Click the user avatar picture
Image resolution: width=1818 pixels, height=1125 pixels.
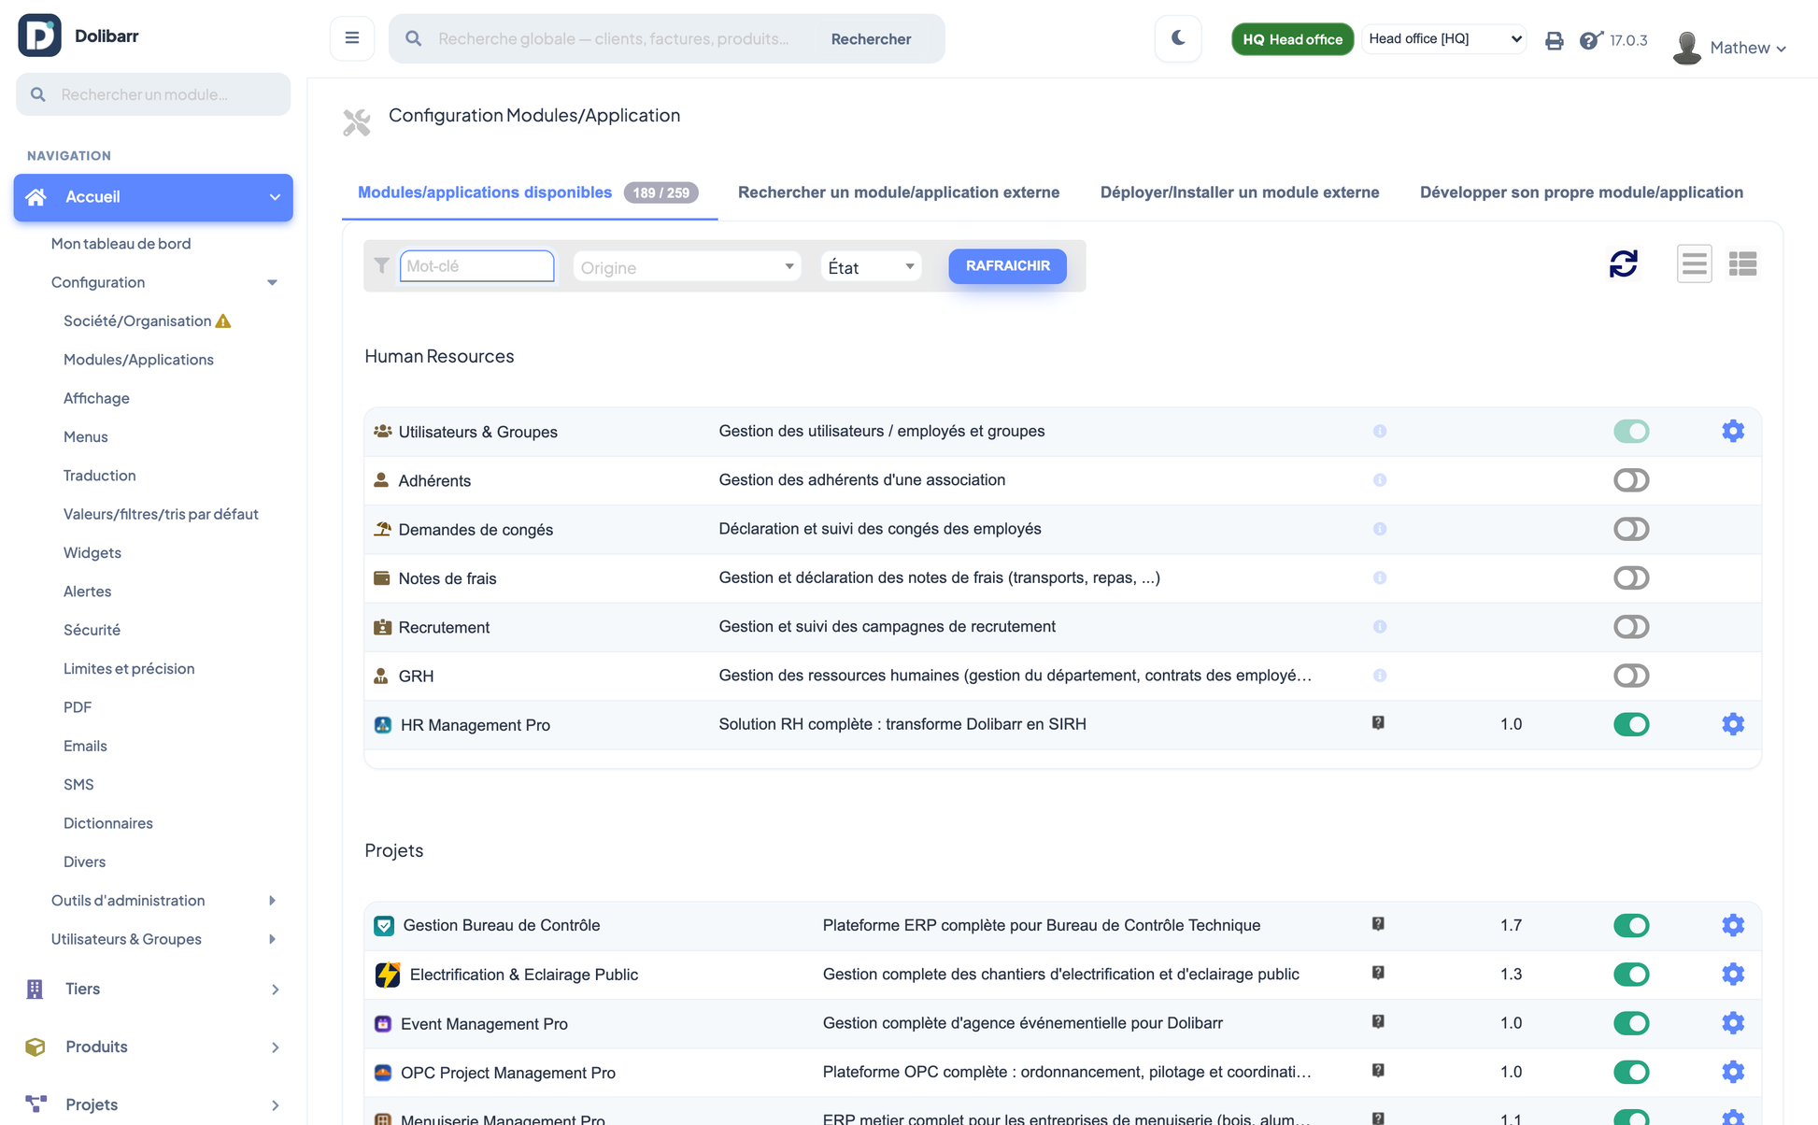(x=1686, y=48)
